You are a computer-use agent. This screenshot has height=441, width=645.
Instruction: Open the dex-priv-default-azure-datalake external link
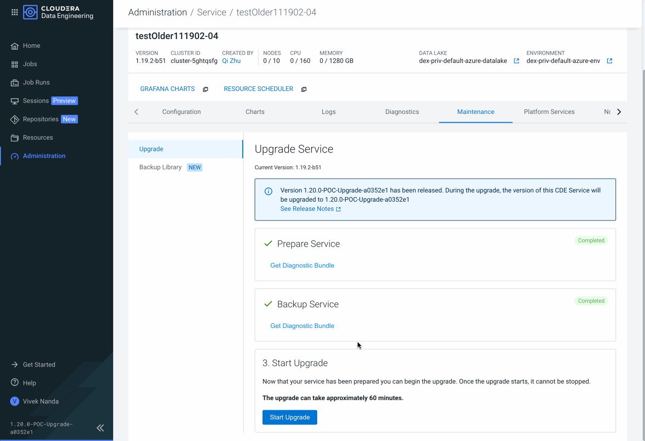tap(516, 60)
